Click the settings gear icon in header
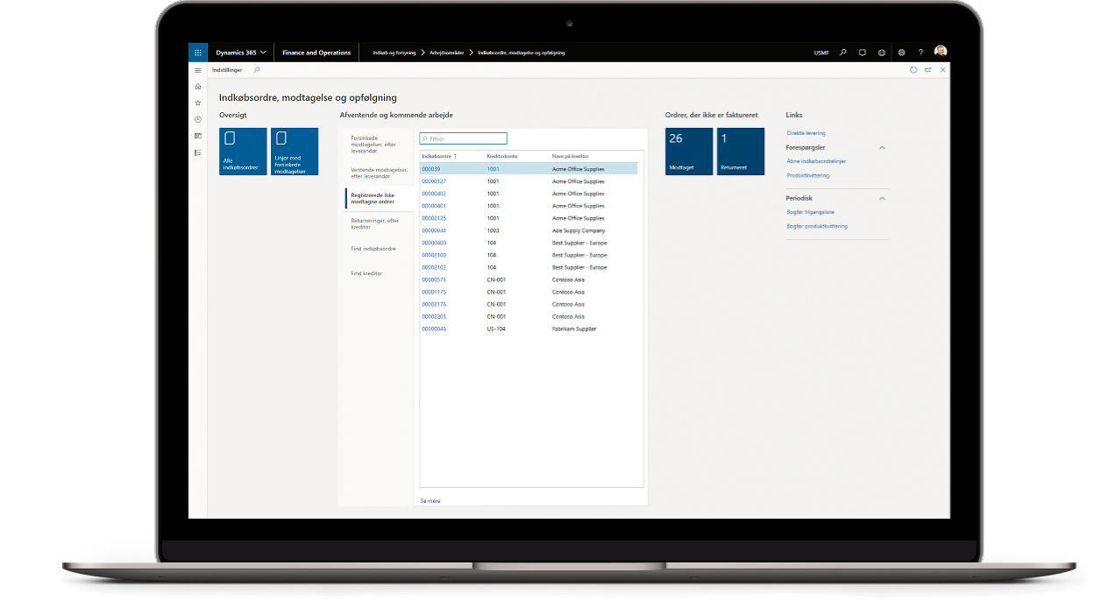Screen dimensions: 1115x615 pos(901,53)
